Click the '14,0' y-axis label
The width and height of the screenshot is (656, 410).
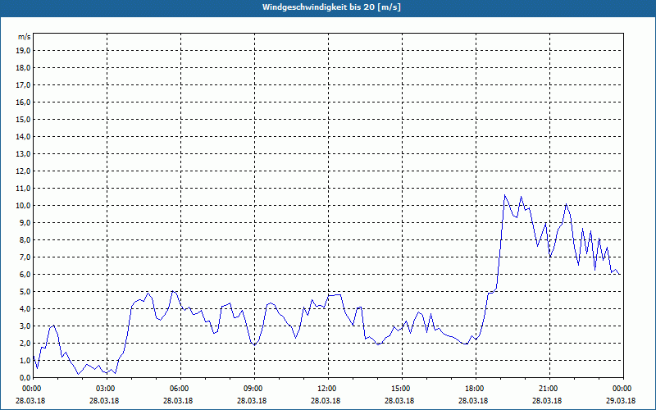[25, 136]
